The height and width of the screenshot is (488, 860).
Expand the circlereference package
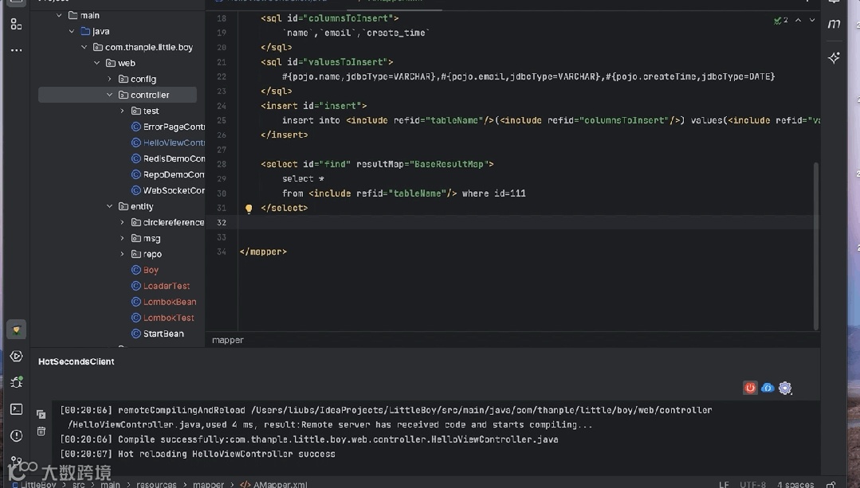pos(122,222)
